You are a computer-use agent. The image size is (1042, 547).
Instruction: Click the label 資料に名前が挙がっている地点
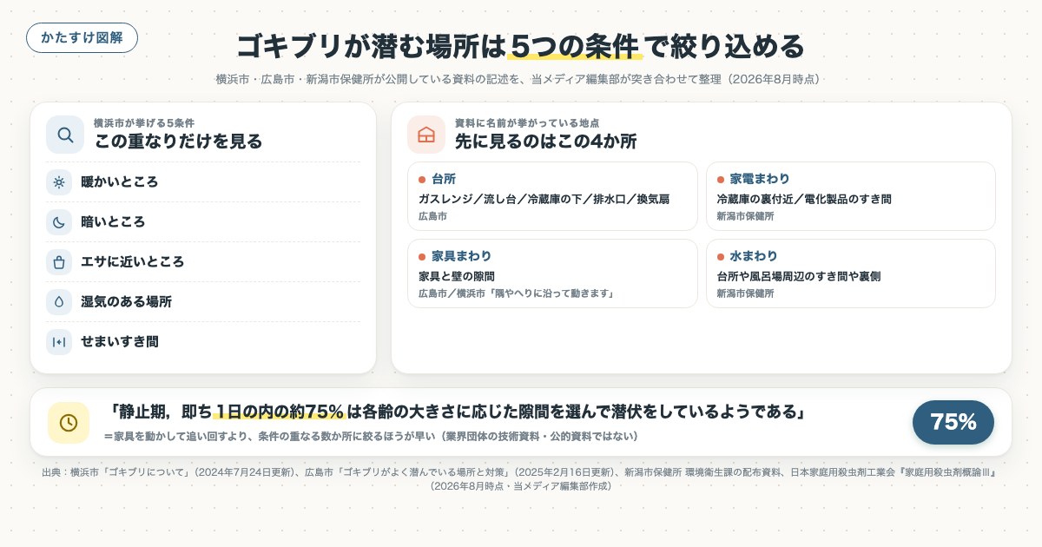[x=527, y=122]
